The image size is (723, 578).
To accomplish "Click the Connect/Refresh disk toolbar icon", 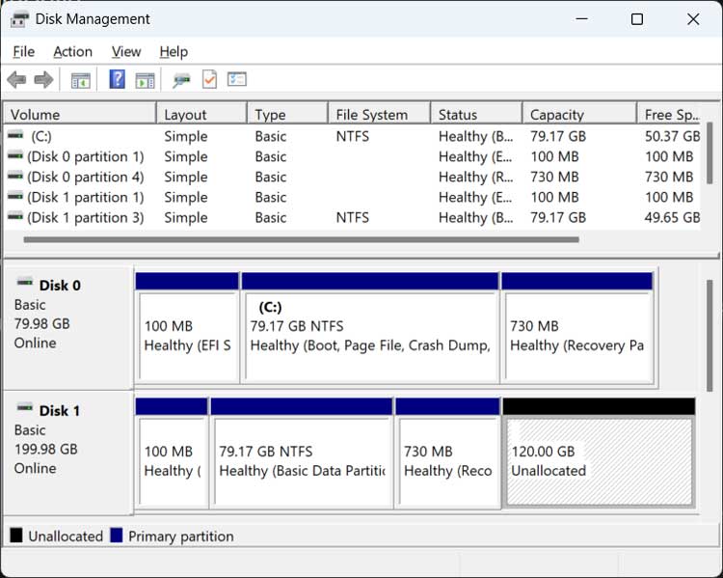I will click(181, 80).
